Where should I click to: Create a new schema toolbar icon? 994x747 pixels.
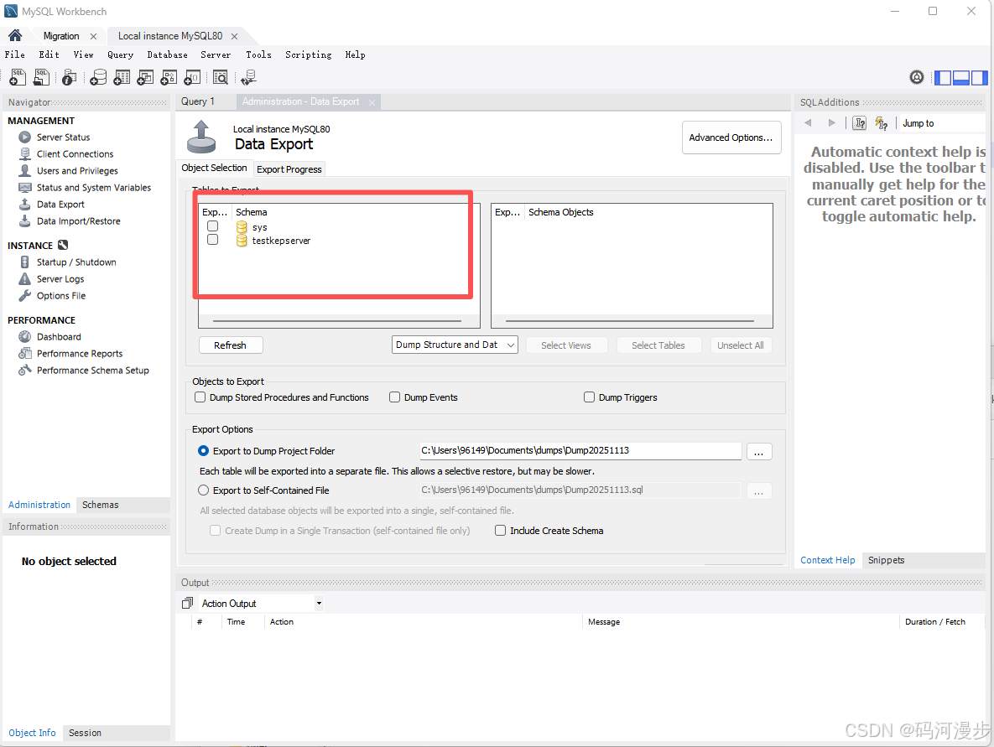pos(97,77)
